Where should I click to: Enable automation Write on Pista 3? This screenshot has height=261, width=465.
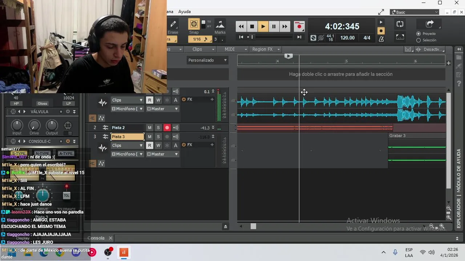[x=158, y=145]
